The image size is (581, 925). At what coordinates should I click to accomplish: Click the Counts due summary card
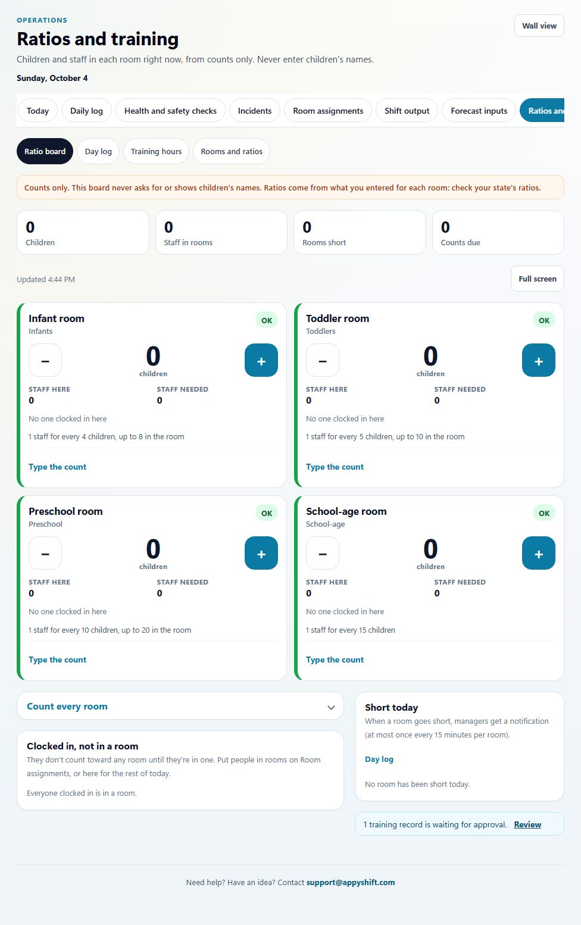(x=498, y=232)
